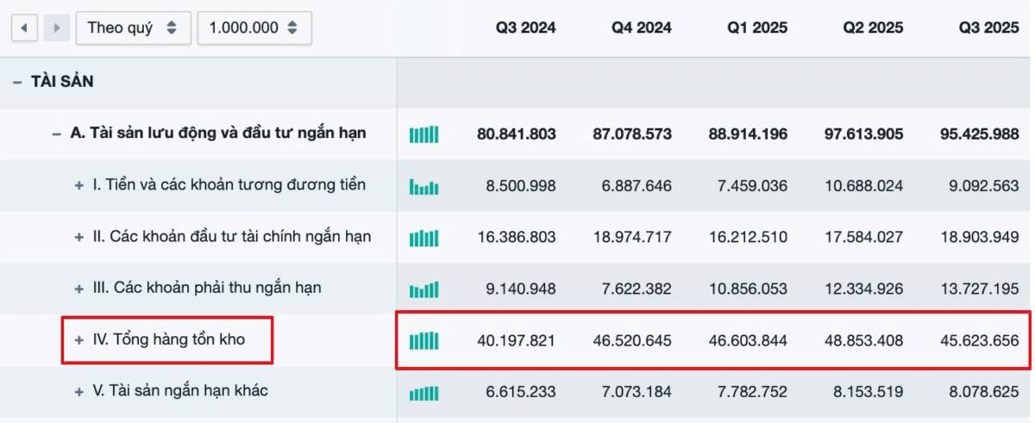Expand II. Các khoản đầu tư tài chính ngắn hạn

click(79, 237)
